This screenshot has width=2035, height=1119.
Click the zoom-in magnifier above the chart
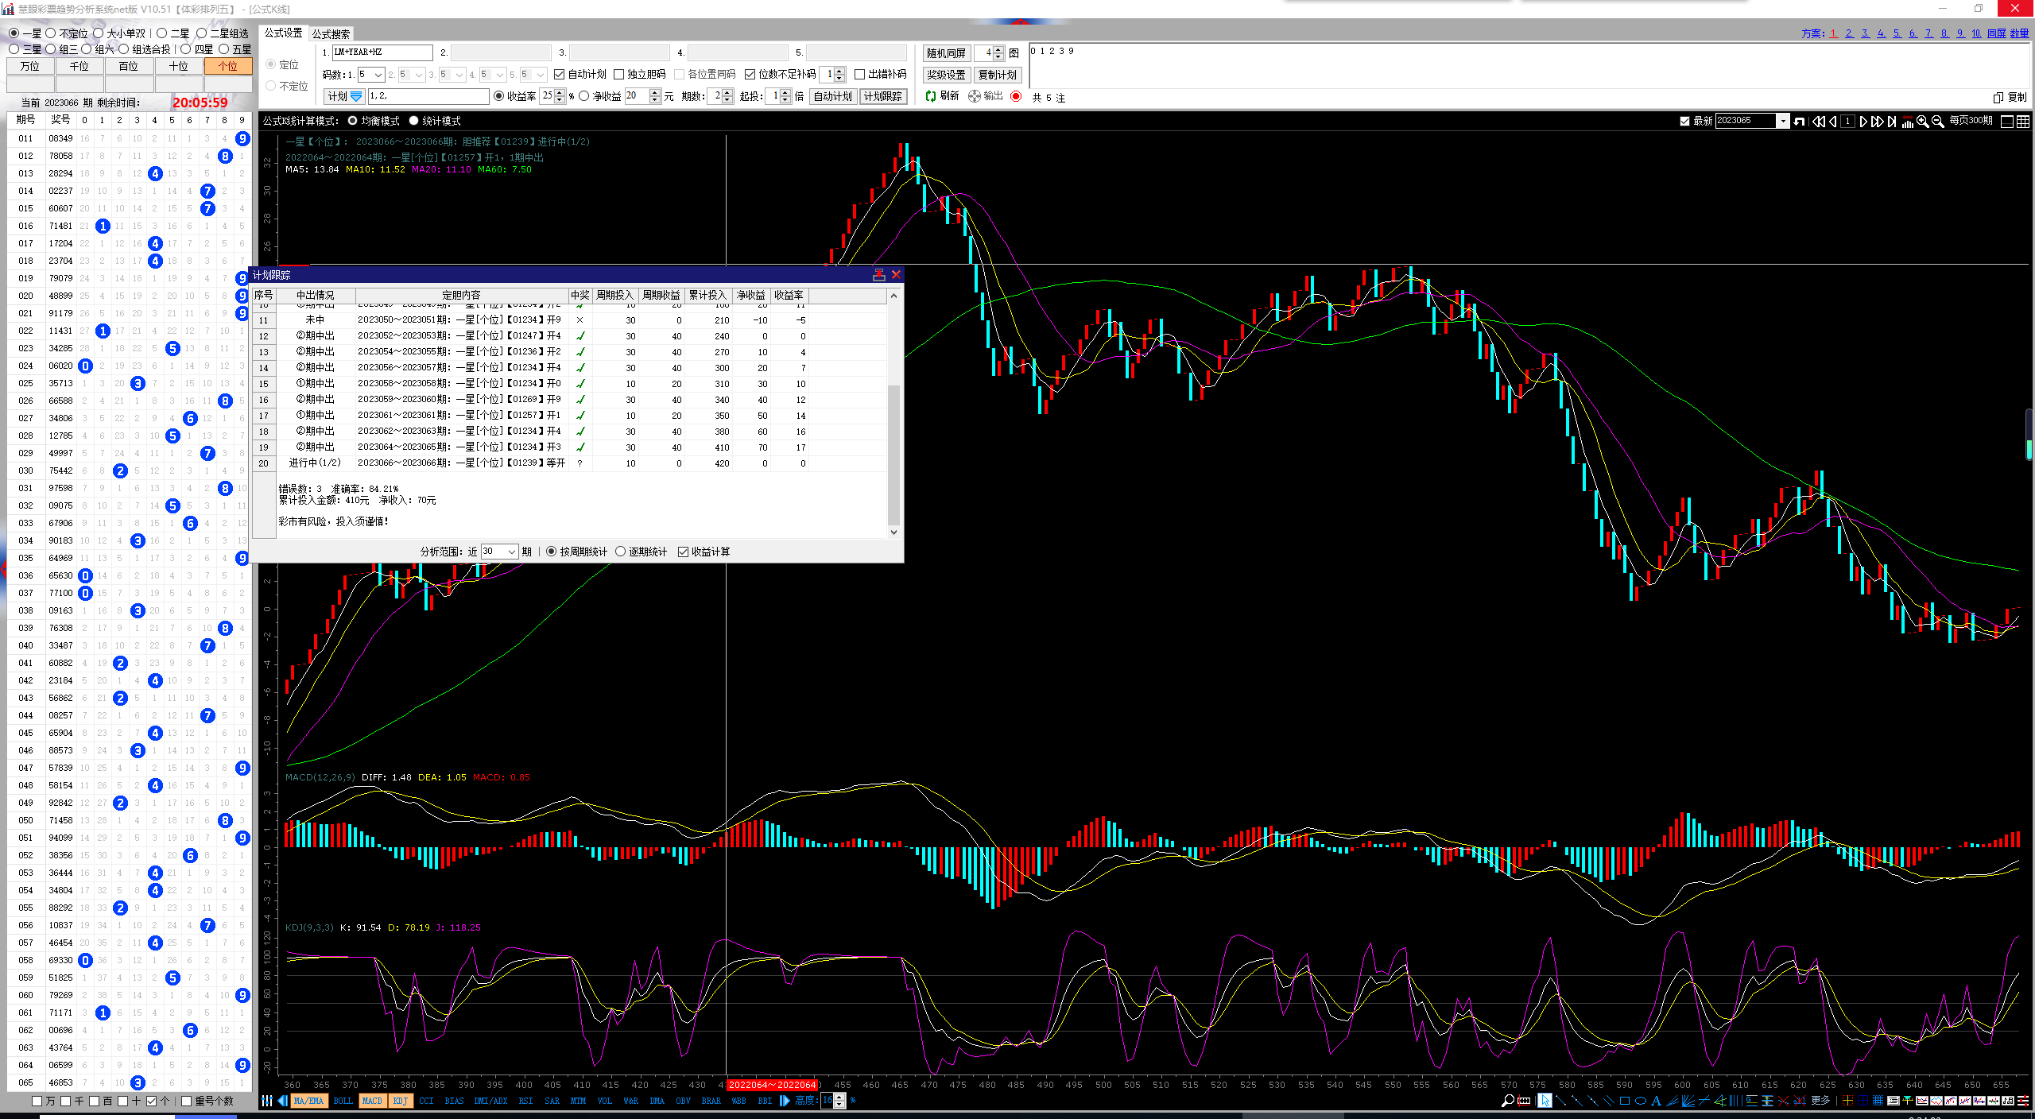pyautogui.click(x=1922, y=121)
